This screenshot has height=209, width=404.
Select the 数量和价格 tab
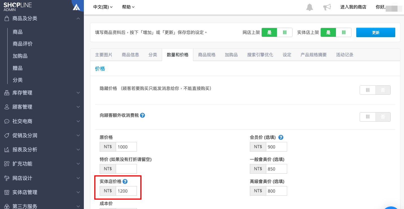click(x=178, y=55)
